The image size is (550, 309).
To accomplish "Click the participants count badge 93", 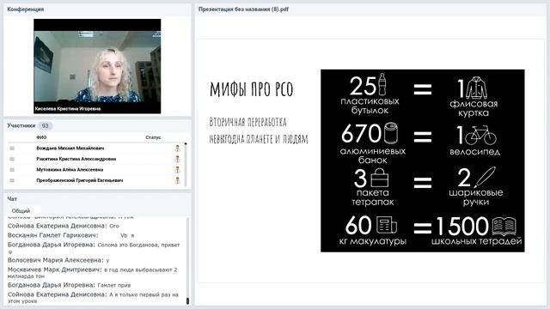I will click(45, 126).
